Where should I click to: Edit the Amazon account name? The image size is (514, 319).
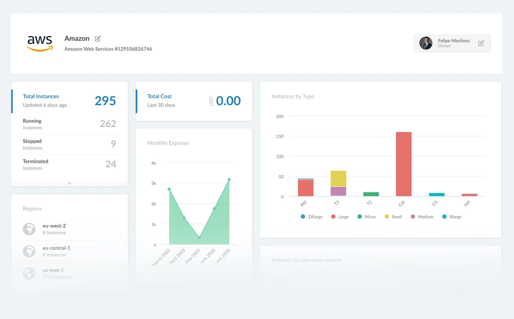(x=98, y=38)
